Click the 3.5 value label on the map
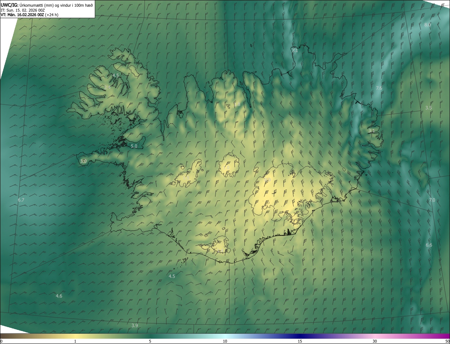The height and width of the screenshot is (344, 450). (429, 108)
